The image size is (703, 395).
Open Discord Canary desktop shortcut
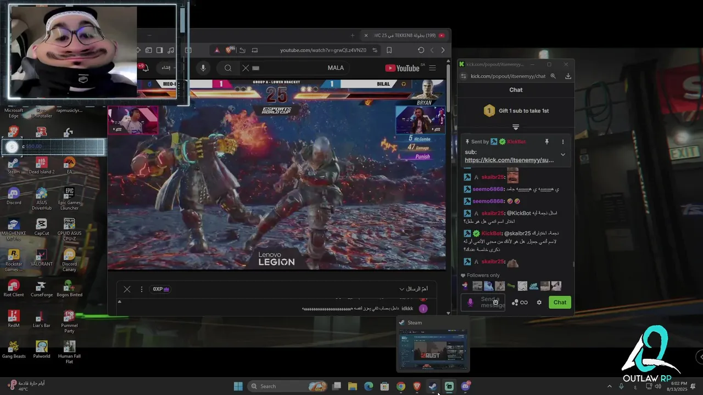point(69,260)
